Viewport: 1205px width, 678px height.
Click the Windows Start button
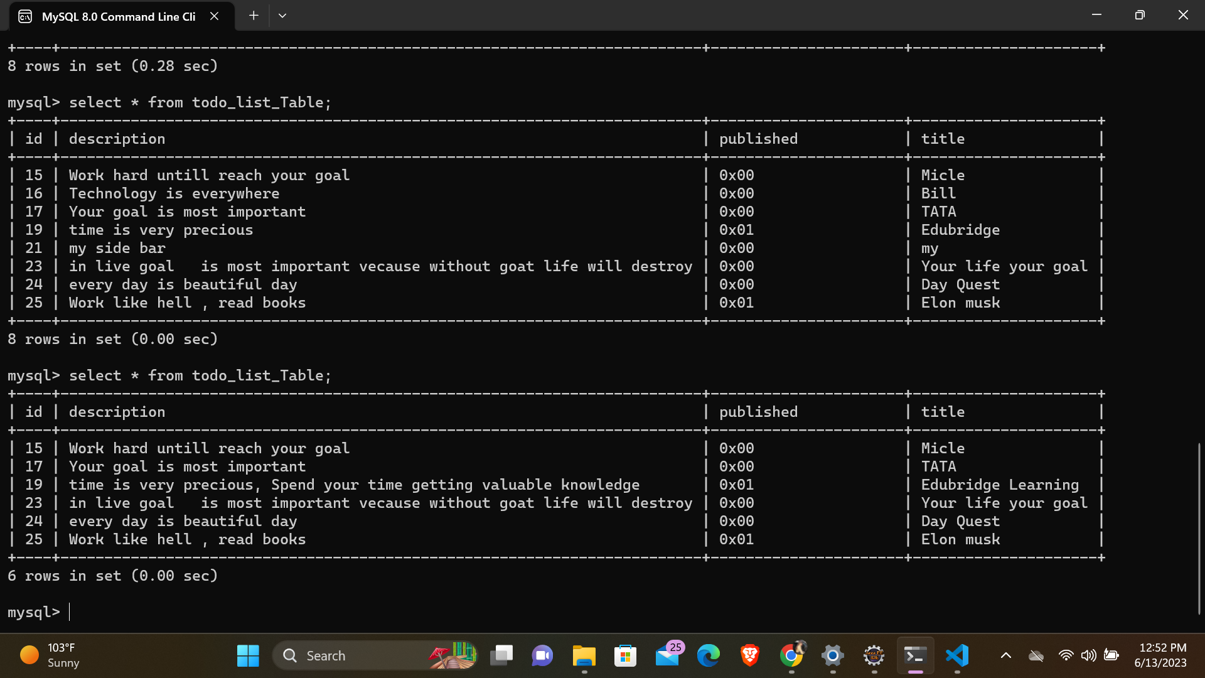click(x=248, y=655)
